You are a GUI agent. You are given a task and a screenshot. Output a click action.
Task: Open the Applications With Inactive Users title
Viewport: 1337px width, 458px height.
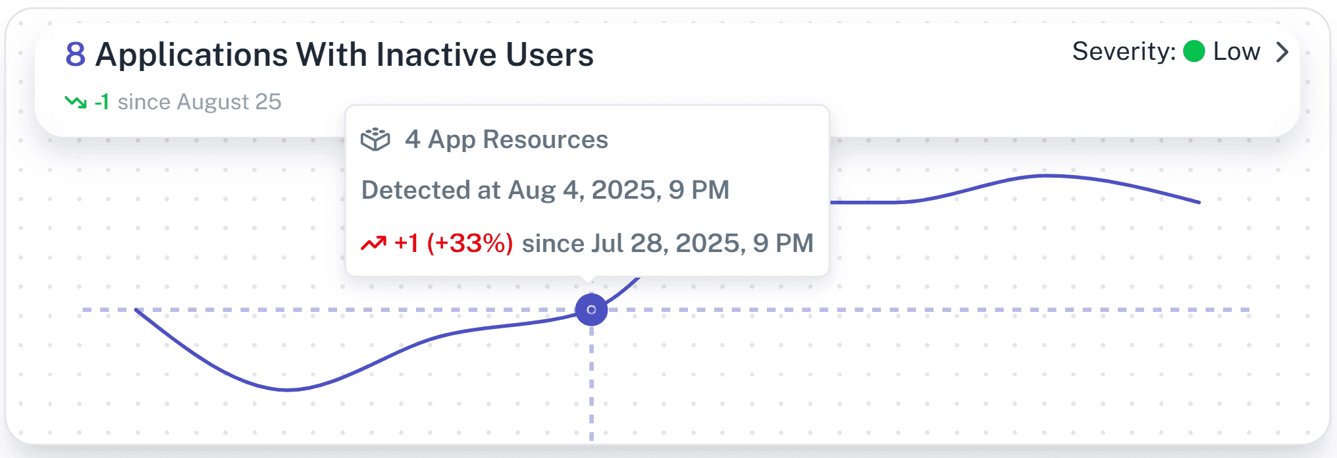coord(344,55)
